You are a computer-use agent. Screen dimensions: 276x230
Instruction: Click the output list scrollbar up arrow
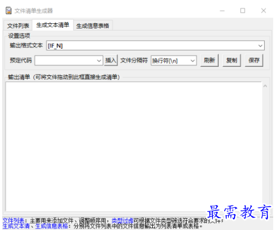265,86
